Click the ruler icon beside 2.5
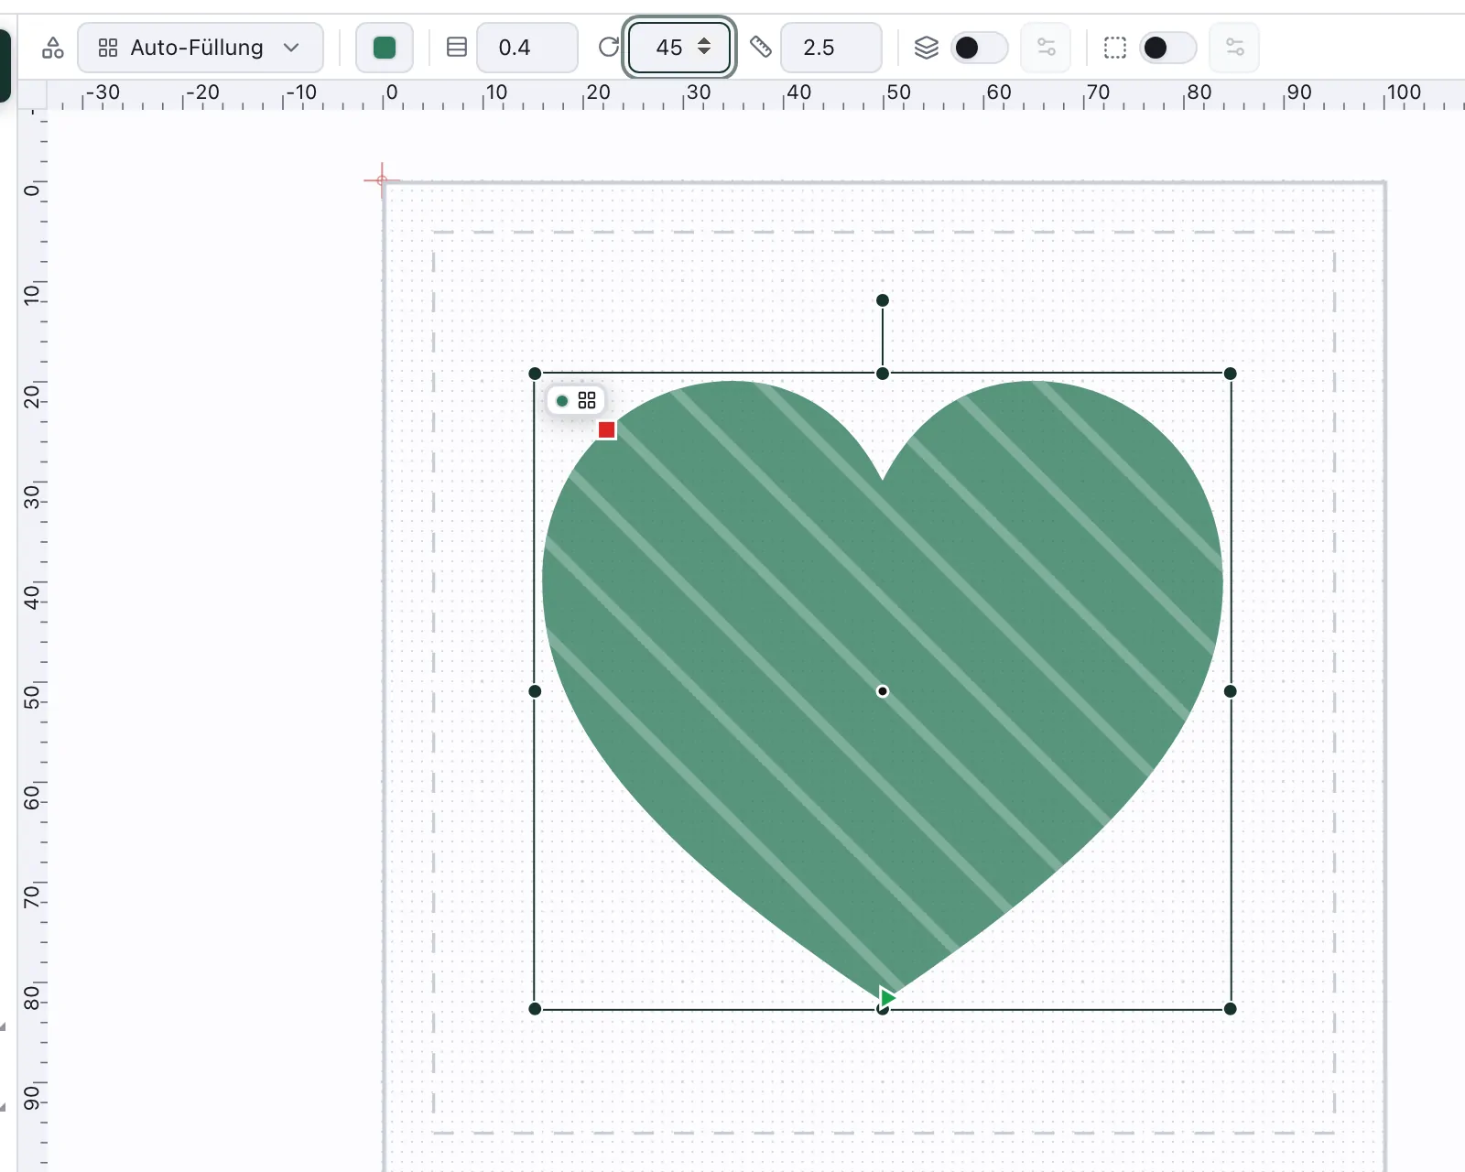1465x1172 pixels. pyautogui.click(x=761, y=48)
